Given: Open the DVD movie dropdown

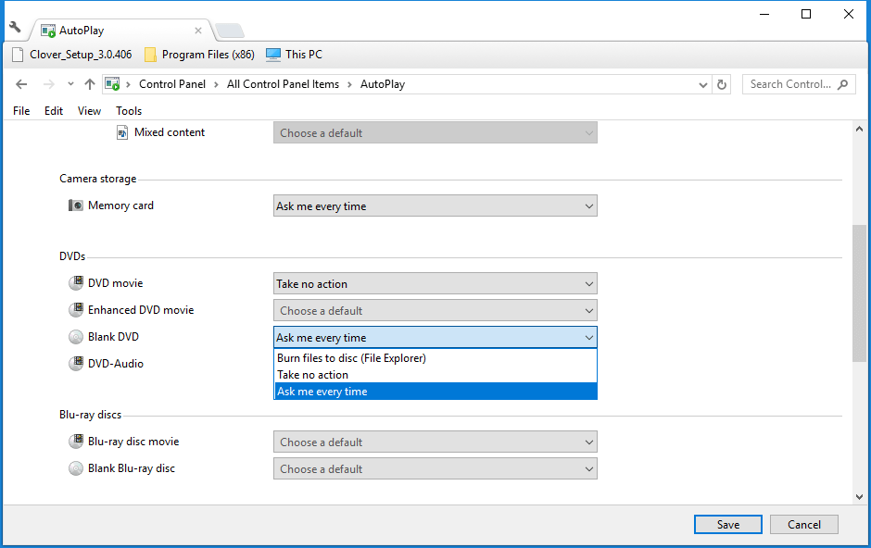Looking at the screenshot, I should (435, 284).
